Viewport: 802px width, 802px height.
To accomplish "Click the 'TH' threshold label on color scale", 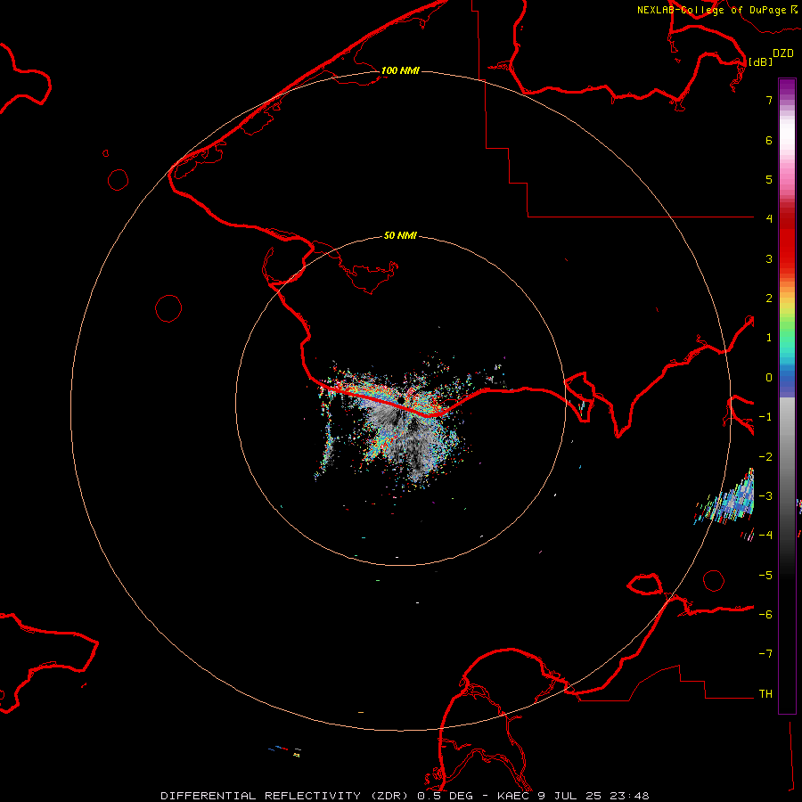I will point(765,694).
